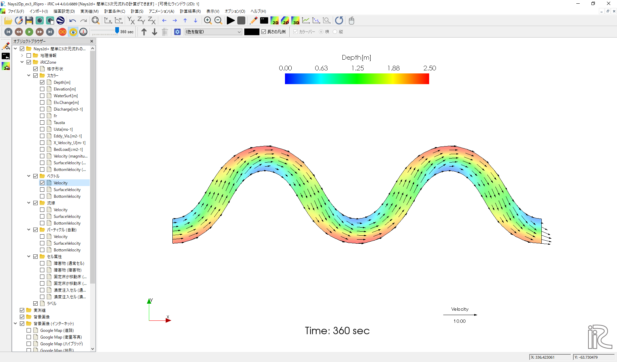Take a snapshot of the view
The image size is (617, 362).
coord(40,21)
